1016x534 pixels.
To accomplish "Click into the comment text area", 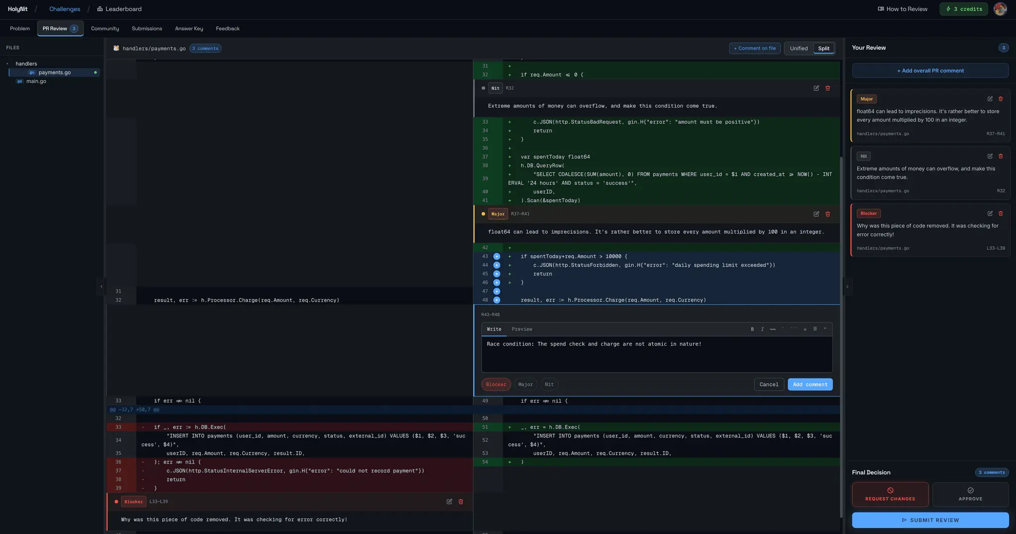I will [657, 355].
